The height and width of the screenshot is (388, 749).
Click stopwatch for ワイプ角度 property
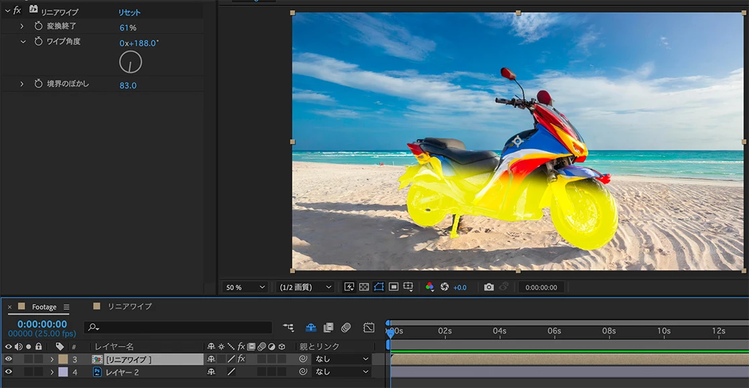(38, 42)
